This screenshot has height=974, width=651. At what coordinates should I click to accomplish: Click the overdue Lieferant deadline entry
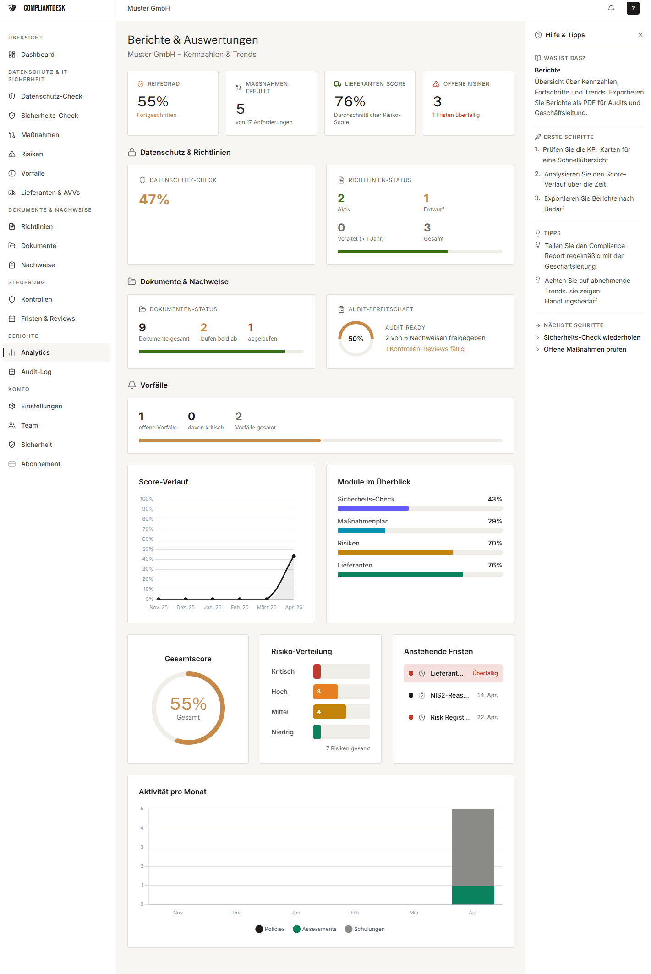point(453,673)
